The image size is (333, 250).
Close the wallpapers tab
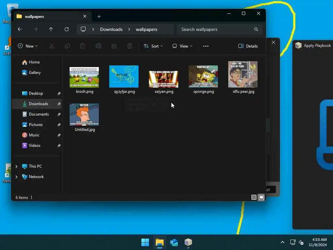(85, 16)
